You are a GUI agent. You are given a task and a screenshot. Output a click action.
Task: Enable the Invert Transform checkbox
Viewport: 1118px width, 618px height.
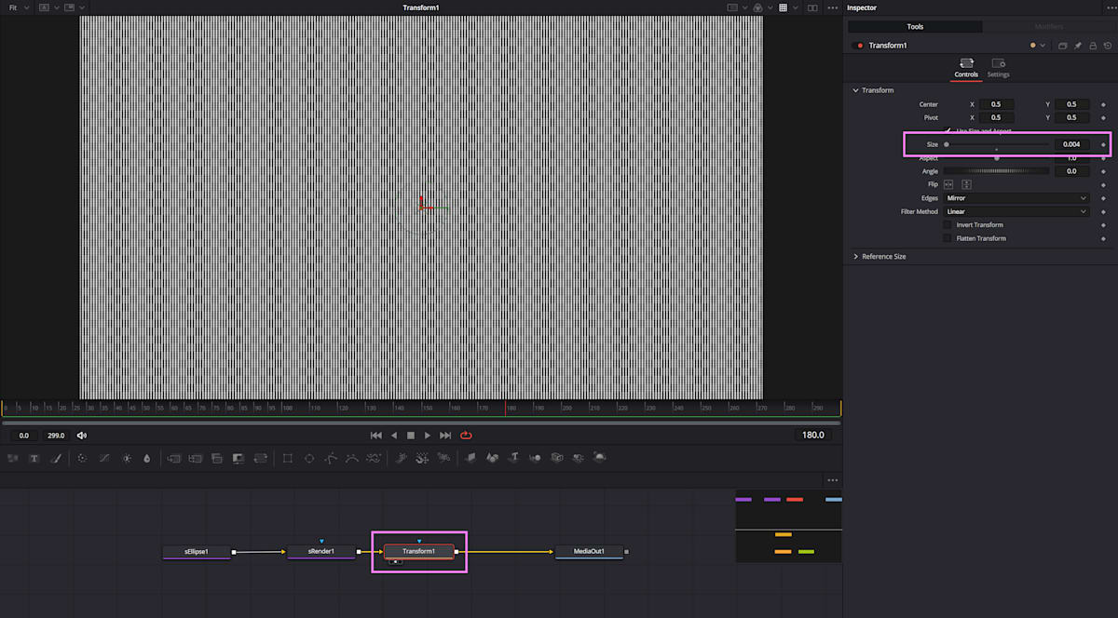(946, 224)
